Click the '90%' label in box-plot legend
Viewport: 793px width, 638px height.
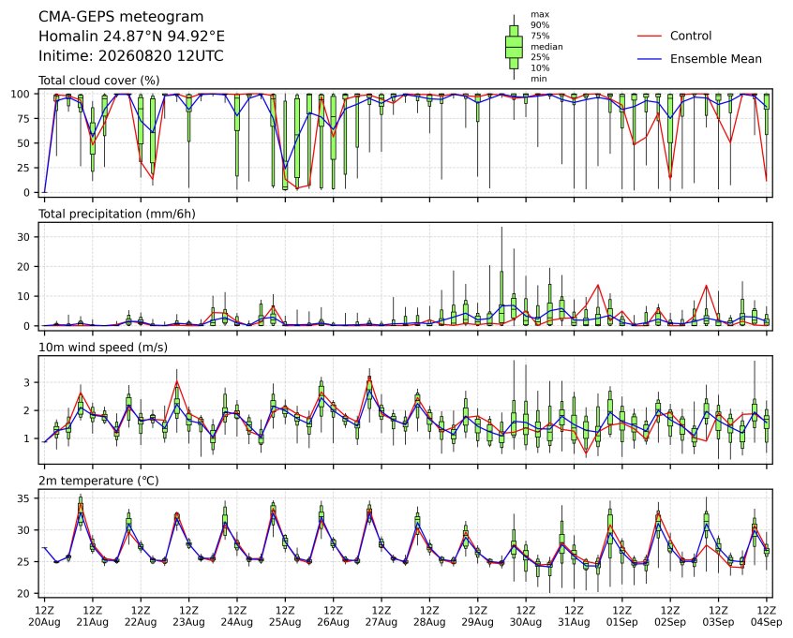coord(540,25)
